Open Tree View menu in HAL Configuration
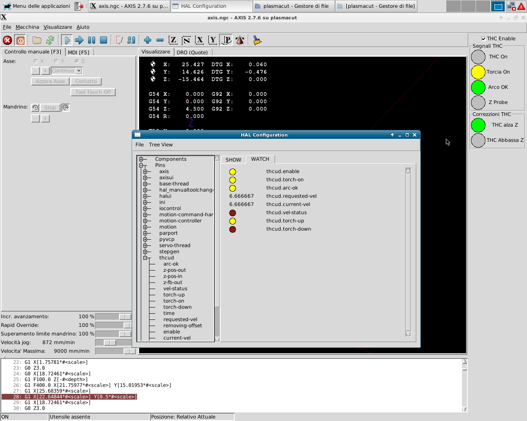 pyautogui.click(x=161, y=145)
